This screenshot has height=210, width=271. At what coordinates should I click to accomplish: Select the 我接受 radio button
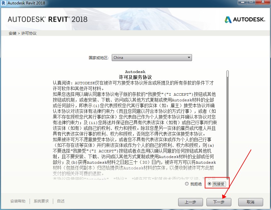click(210, 184)
